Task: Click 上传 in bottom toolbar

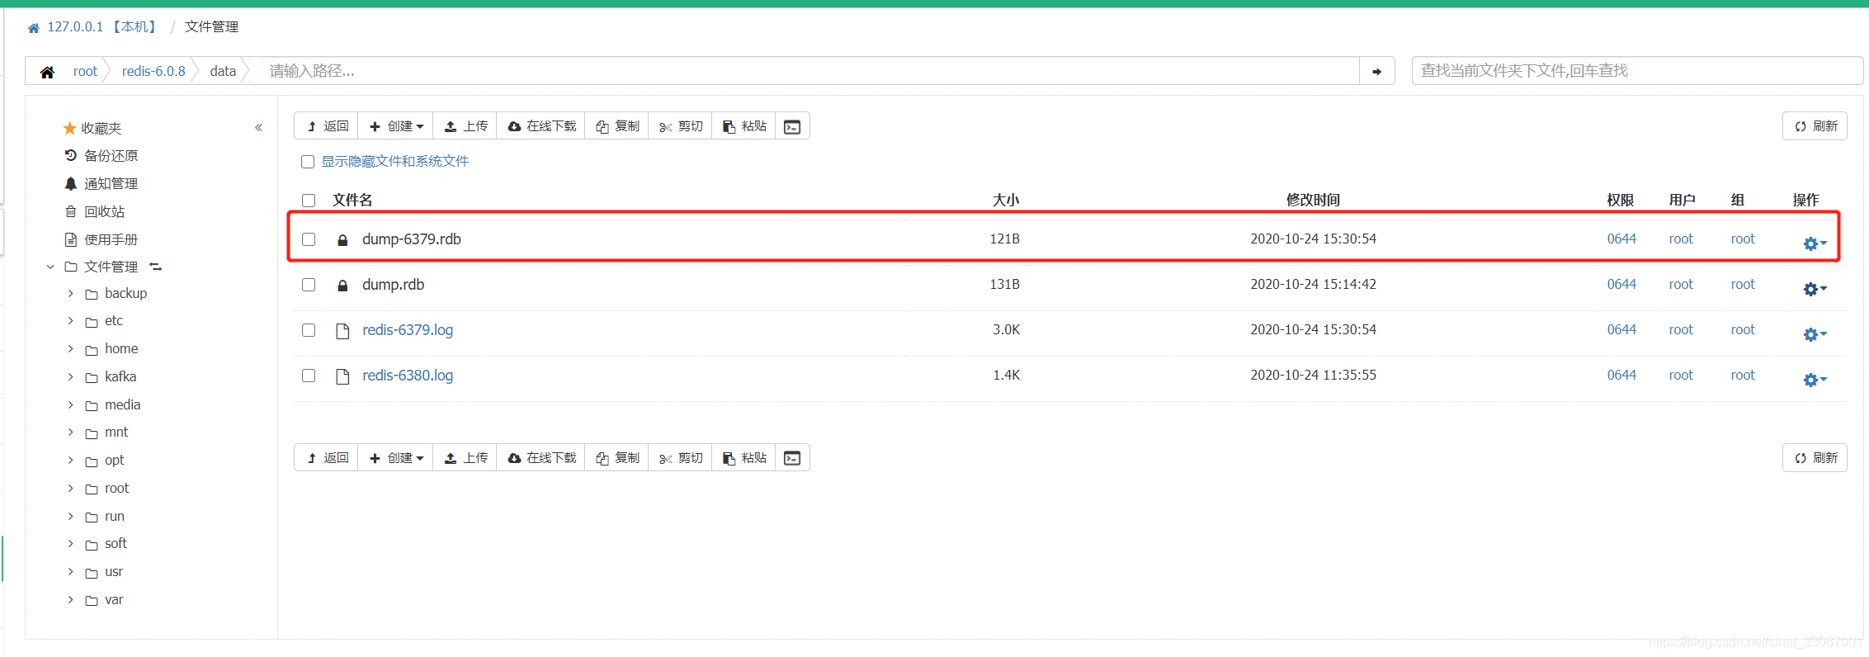Action: coord(465,458)
